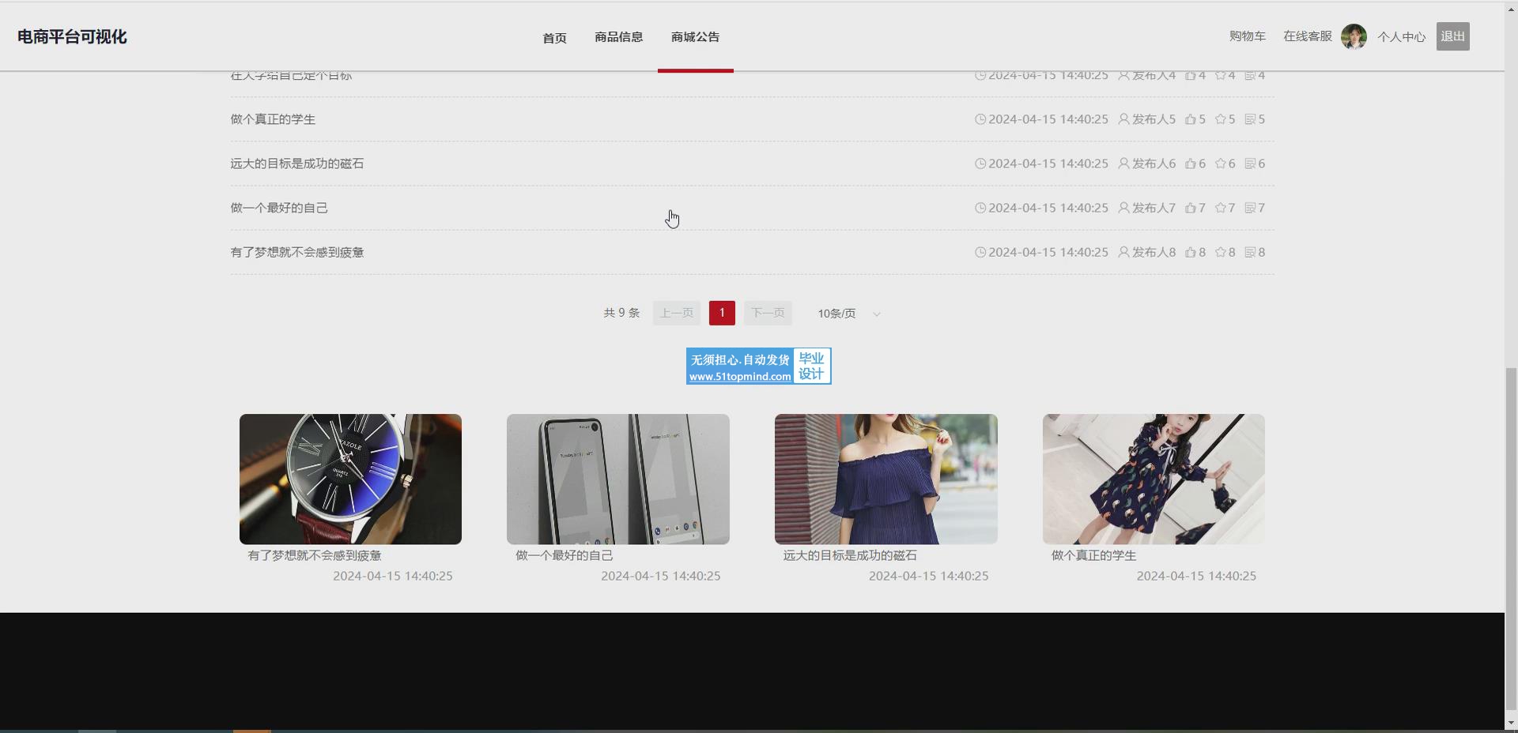The width and height of the screenshot is (1518, 733).
Task: Click the 远大的目标是成功的磁石 caption under blue dress
Action: (x=850, y=555)
